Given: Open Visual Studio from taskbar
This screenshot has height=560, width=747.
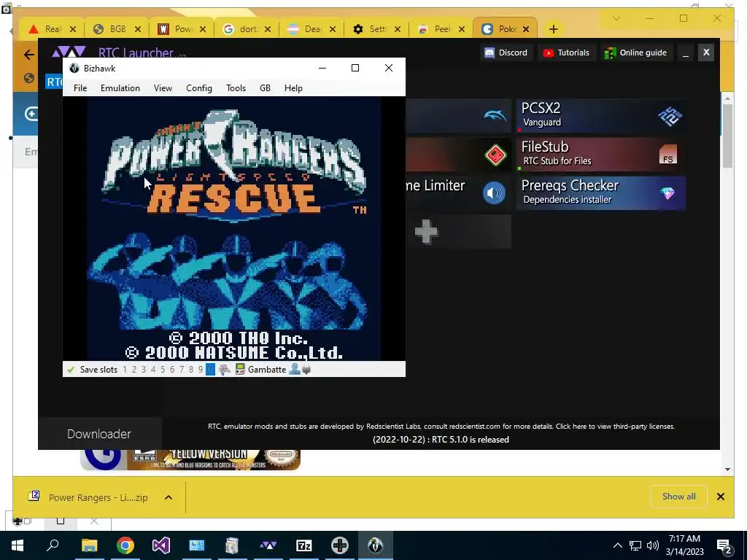Looking at the screenshot, I should (x=161, y=545).
